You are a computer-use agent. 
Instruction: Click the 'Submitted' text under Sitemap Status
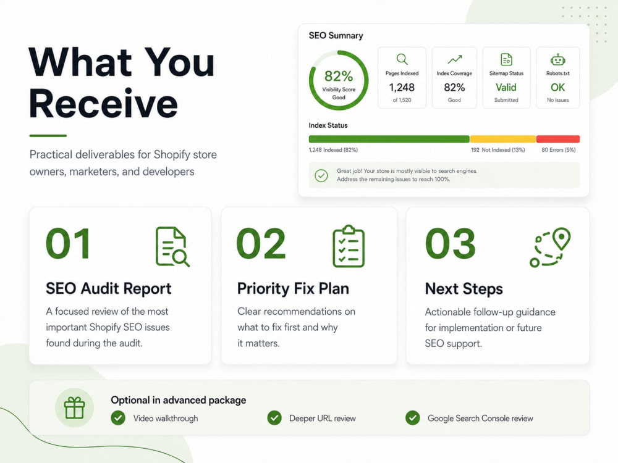point(506,100)
